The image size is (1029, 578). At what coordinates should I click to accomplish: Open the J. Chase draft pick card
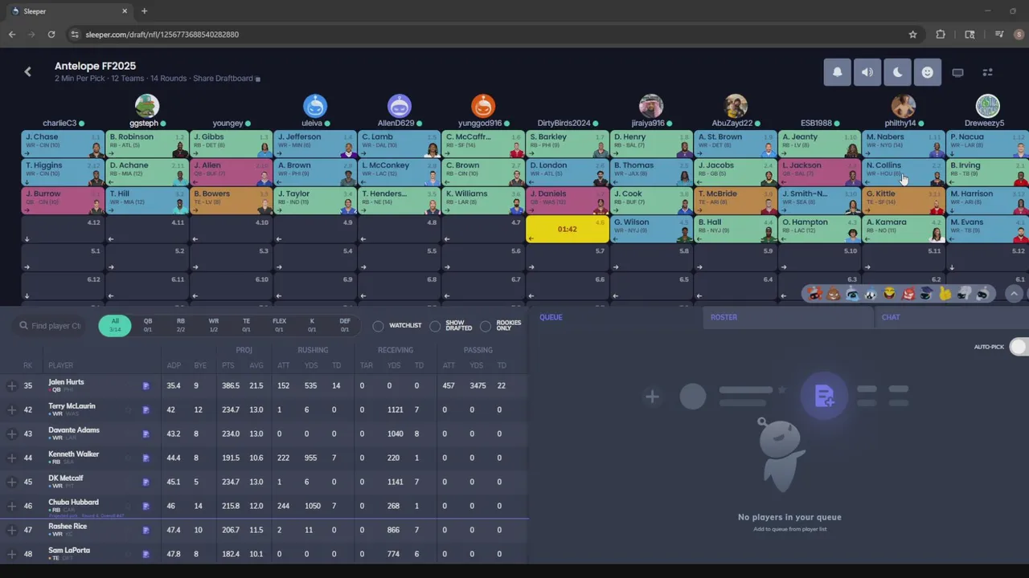[x=63, y=144]
